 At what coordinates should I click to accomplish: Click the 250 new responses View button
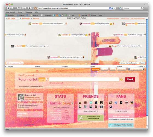pyautogui.click(x=15, y=63)
